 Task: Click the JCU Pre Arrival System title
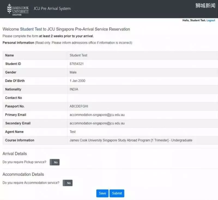coord(52,9)
